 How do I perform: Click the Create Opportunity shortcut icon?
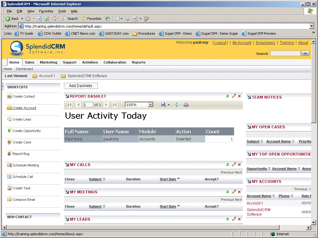tap(9, 131)
